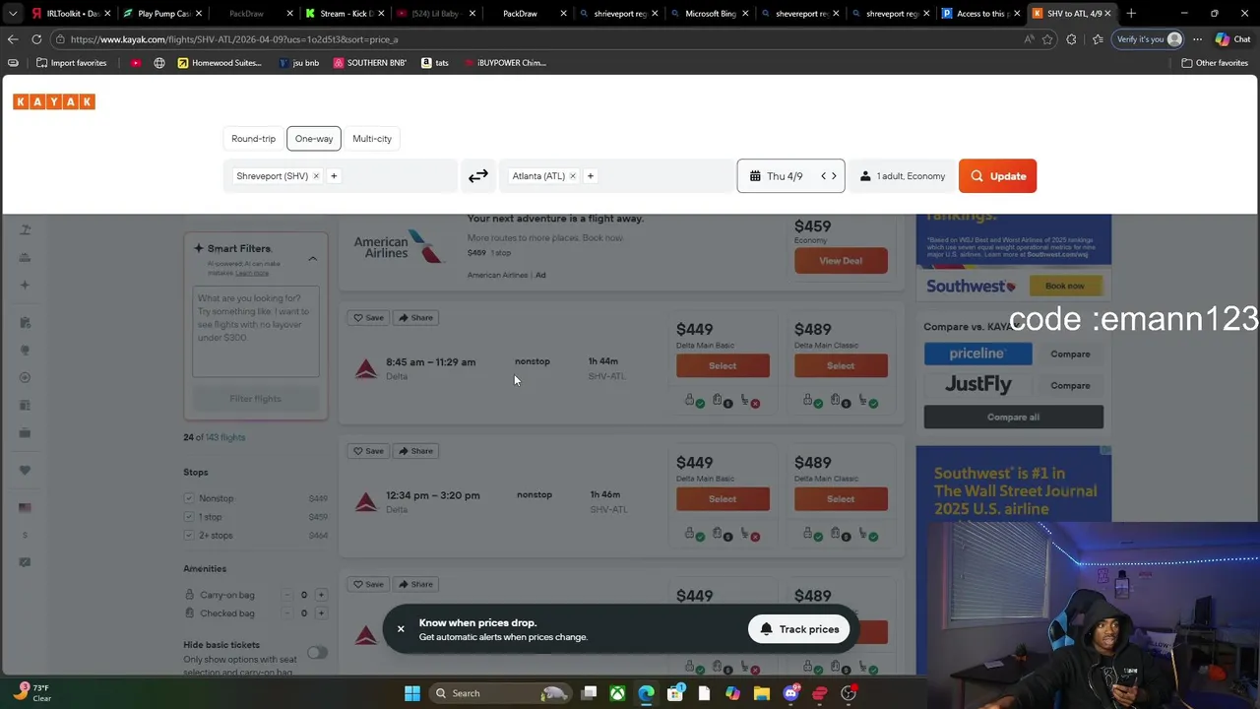
Task: Select $489 Delta Main Classic for 8:45 am flight
Action: click(841, 366)
